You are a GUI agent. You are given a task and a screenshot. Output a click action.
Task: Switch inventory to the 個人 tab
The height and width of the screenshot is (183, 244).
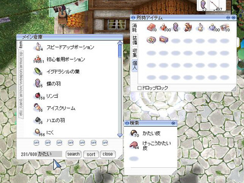click(135, 65)
